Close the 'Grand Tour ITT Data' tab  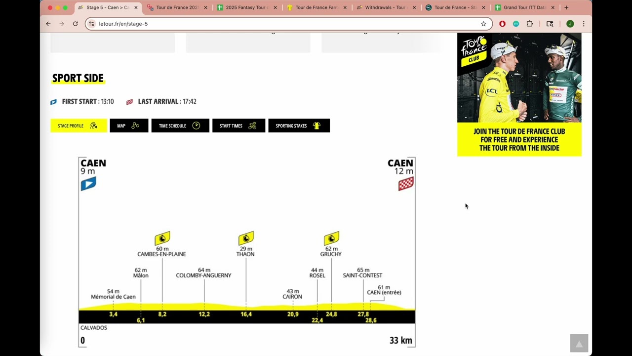(x=553, y=7)
